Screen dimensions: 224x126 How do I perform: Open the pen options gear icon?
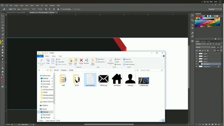pyautogui.click(x=58, y=9)
